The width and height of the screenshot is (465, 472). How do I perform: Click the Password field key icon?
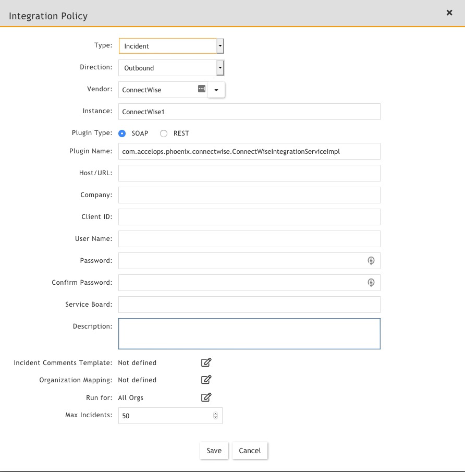point(371,261)
